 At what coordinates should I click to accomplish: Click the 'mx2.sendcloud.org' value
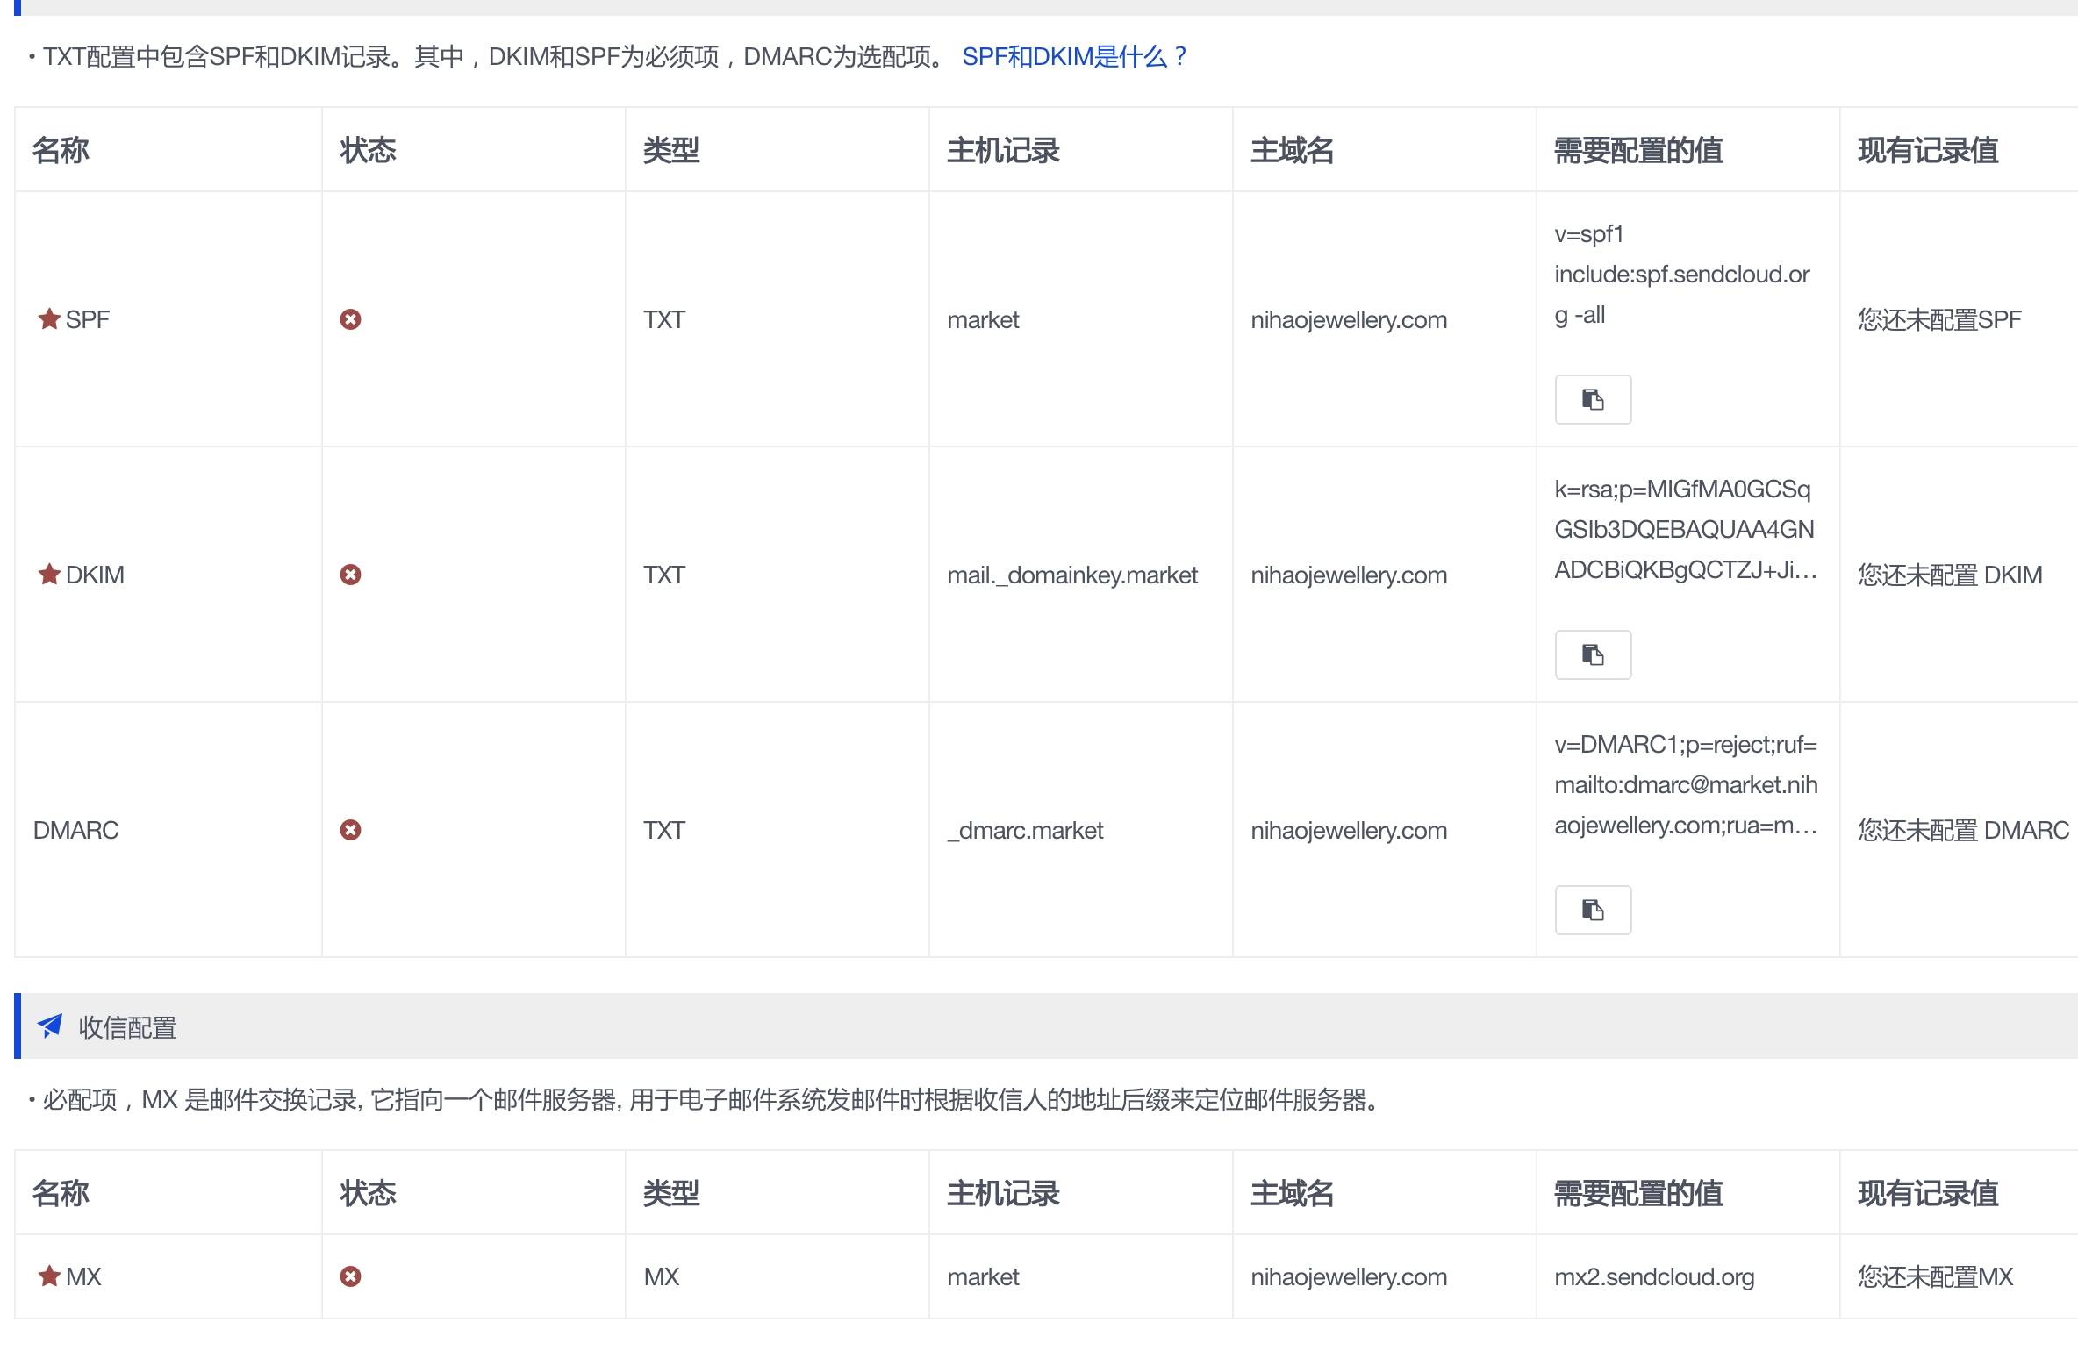pos(1654,1276)
